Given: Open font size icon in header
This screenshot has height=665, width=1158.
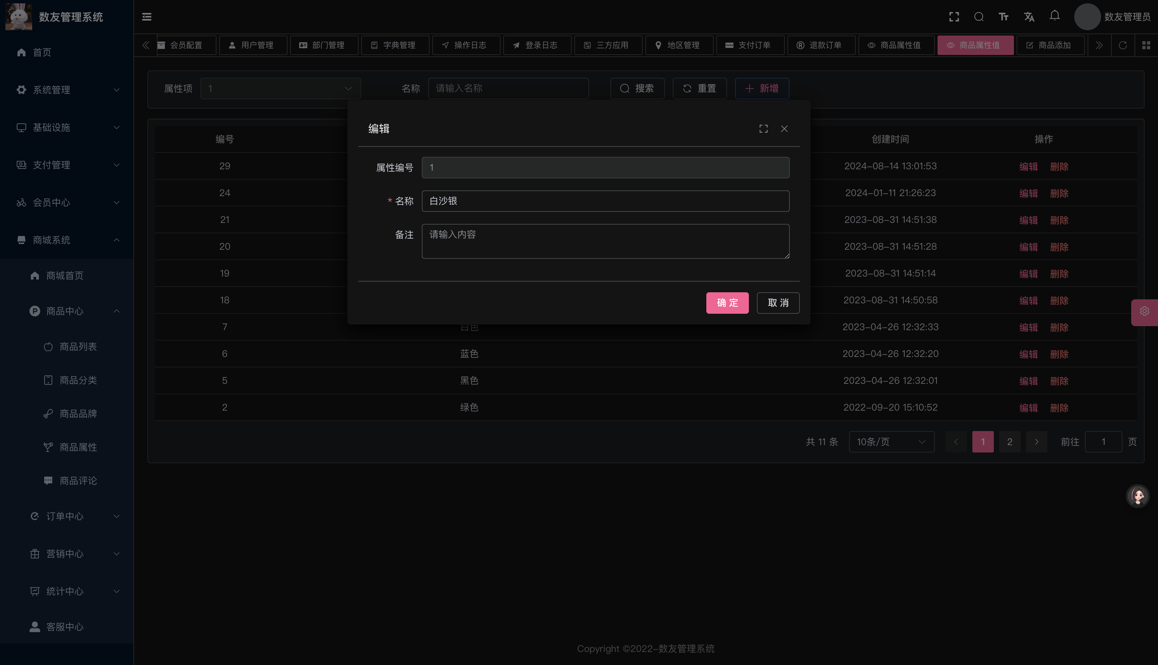Looking at the screenshot, I should point(1003,17).
